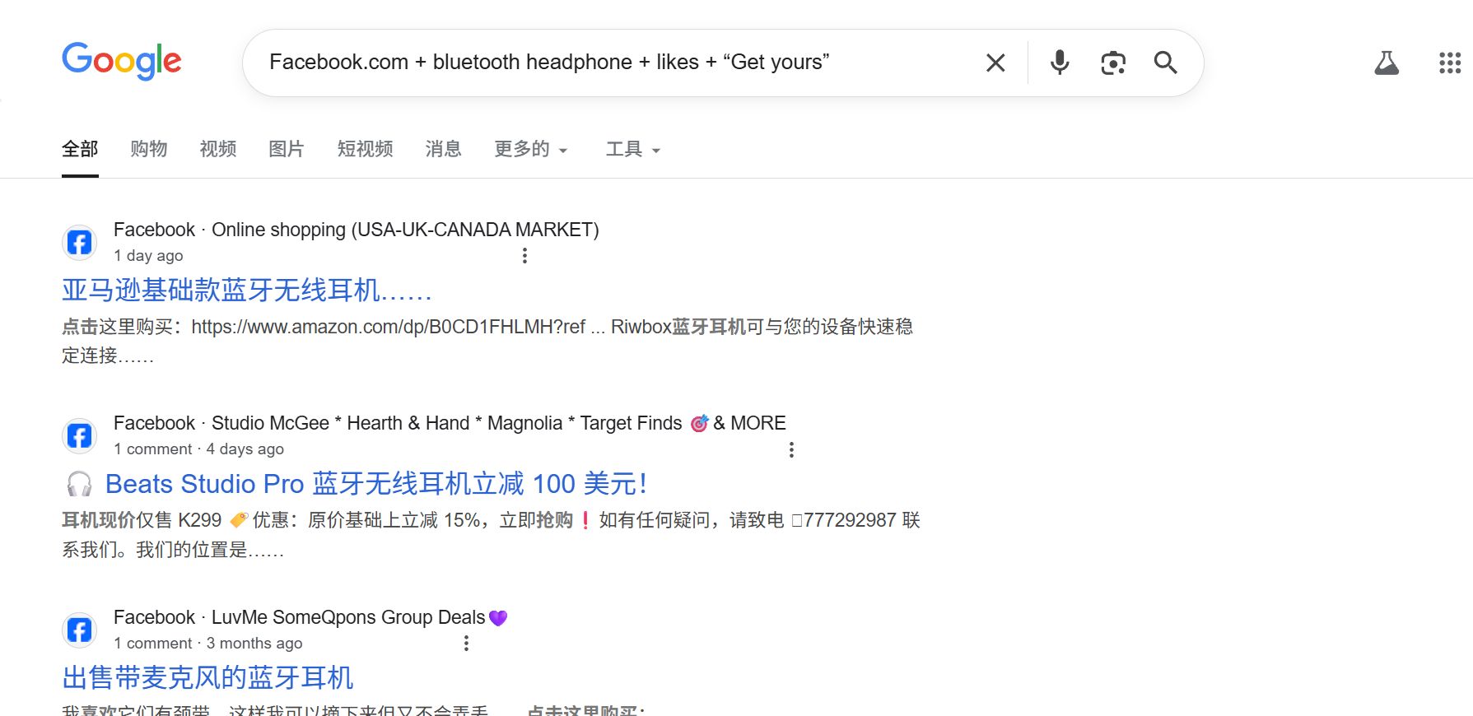Open the 亚马逊基础款蓝牙无线耳机 result link
Screen dimensions: 1473x716
247,291
